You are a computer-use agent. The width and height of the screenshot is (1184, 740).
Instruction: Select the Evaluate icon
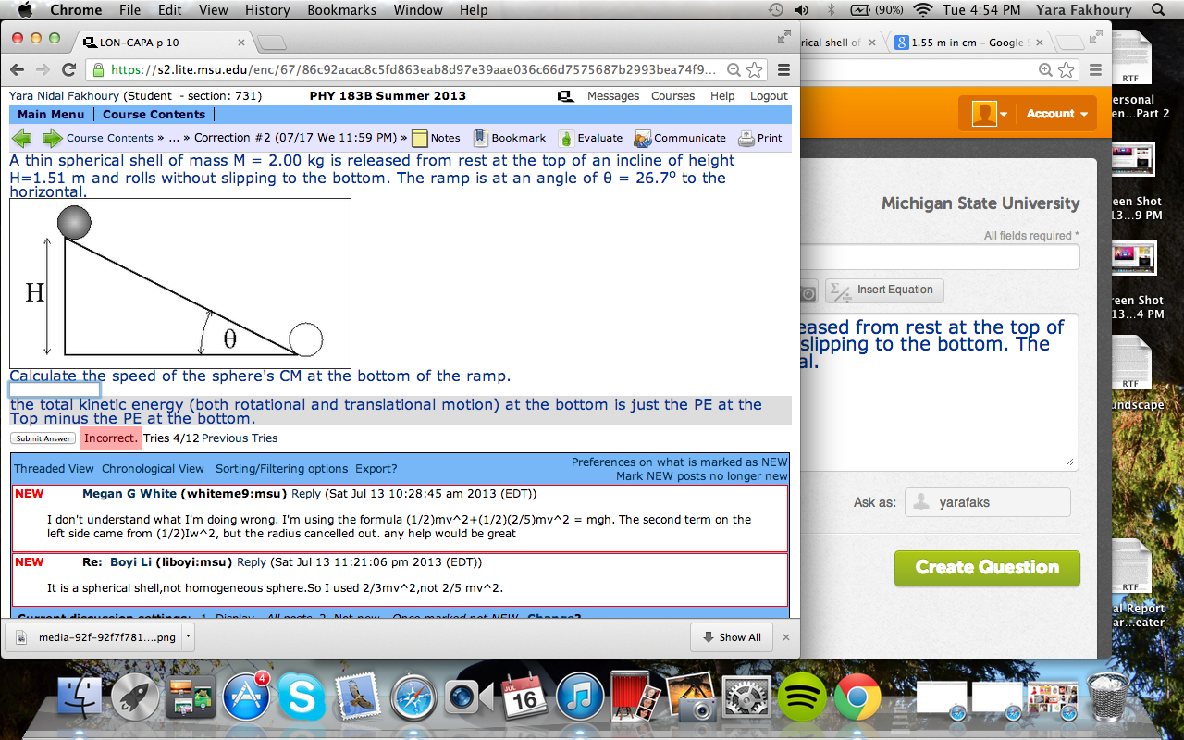pyautogui.click(x=566, y=138)
